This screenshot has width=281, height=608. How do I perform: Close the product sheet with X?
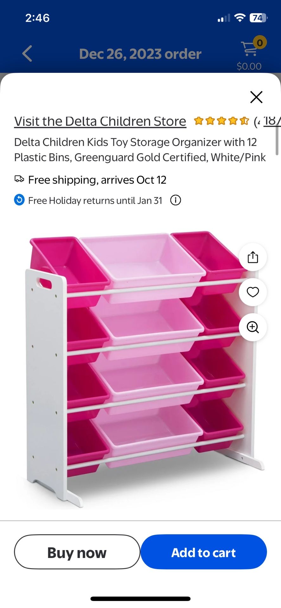pos(256,97)
